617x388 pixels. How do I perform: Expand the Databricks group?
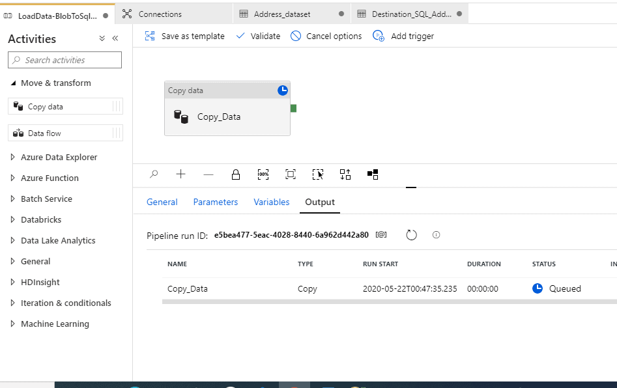click(x=12, y=219)
